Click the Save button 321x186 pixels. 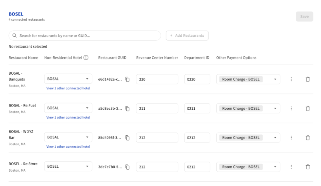304,17
